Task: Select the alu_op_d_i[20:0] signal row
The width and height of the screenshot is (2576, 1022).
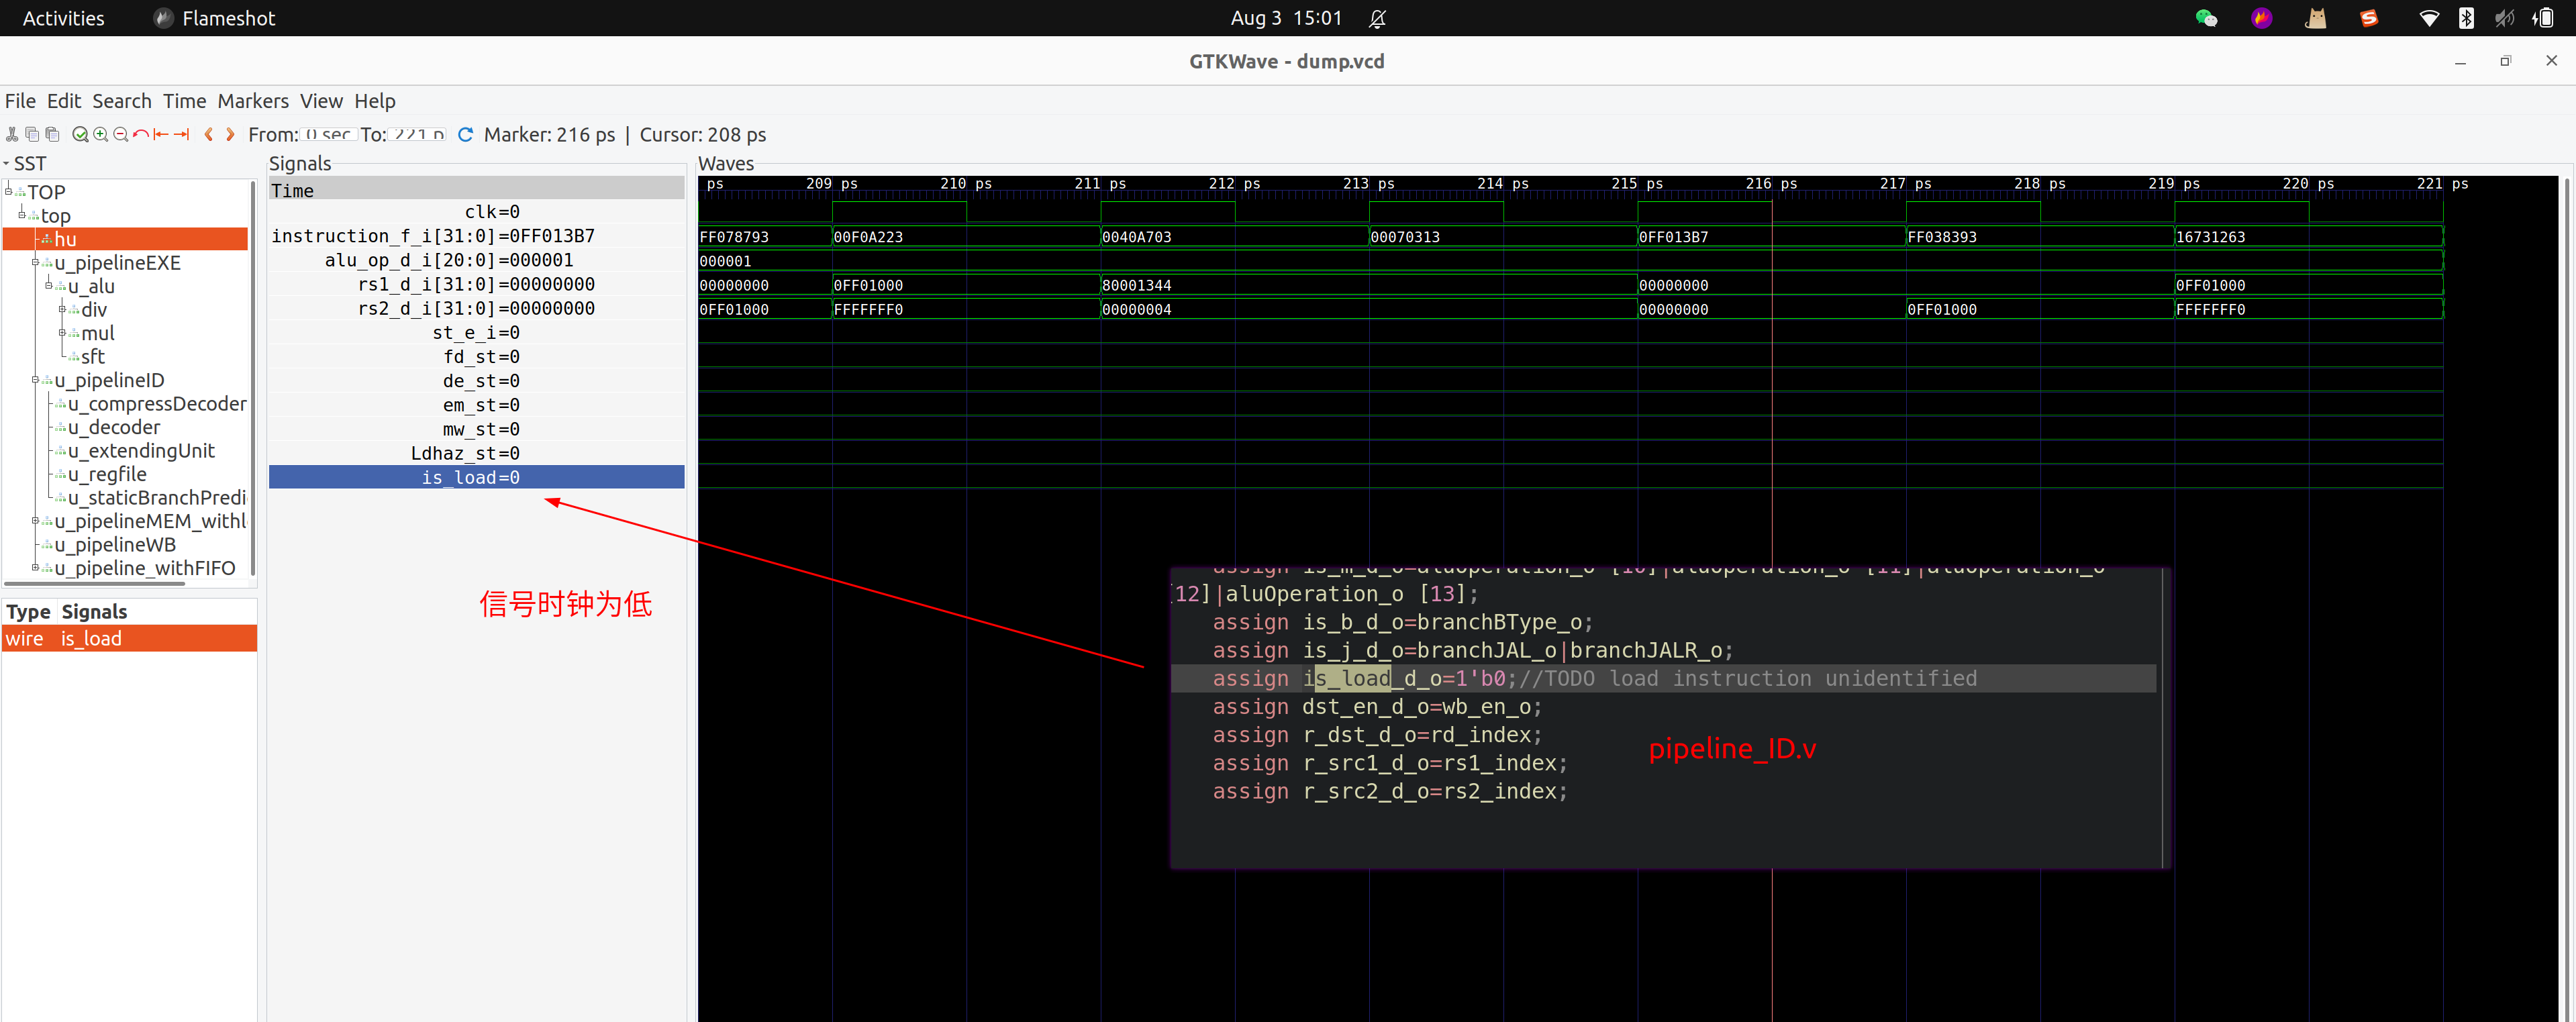Action: (x=477, y=260)
